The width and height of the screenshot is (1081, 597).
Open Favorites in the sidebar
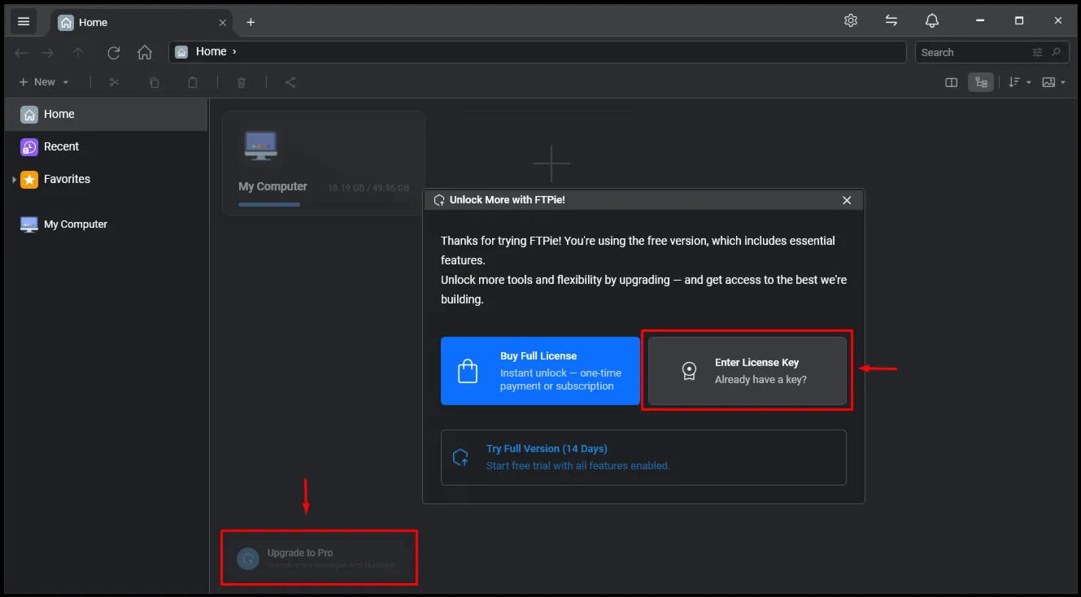(x=107, y=179)
